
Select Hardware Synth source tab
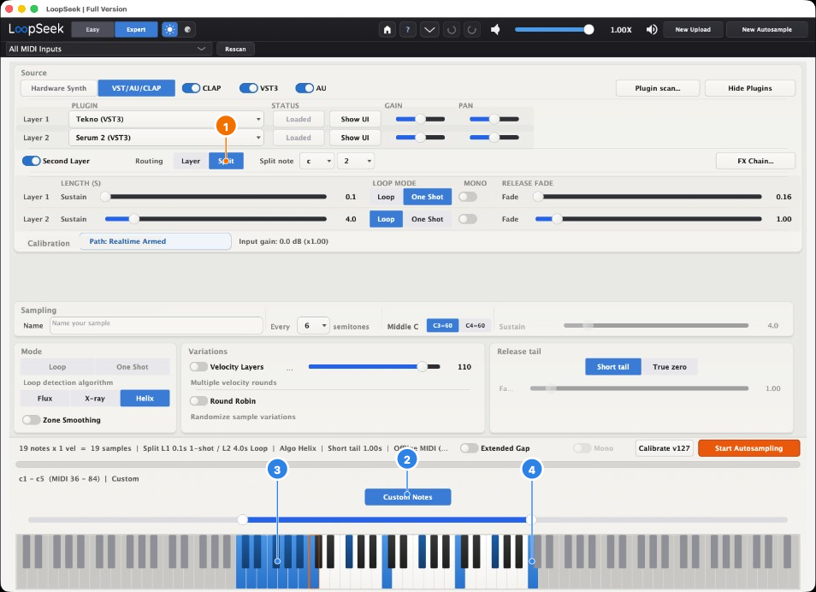pyautogui.click(x=59, y=88)
